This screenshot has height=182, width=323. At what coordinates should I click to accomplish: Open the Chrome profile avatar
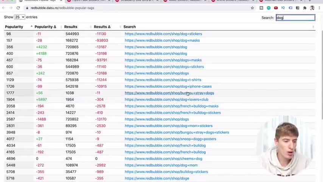click(312, 8)
